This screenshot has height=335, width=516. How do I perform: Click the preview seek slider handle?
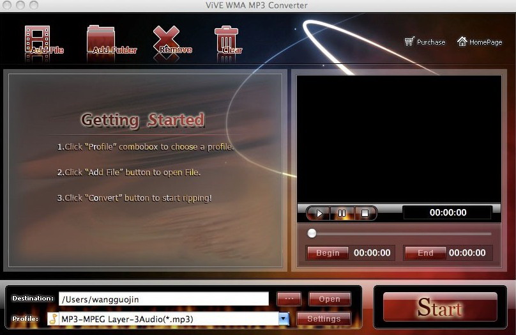click(x=312, y=233)
